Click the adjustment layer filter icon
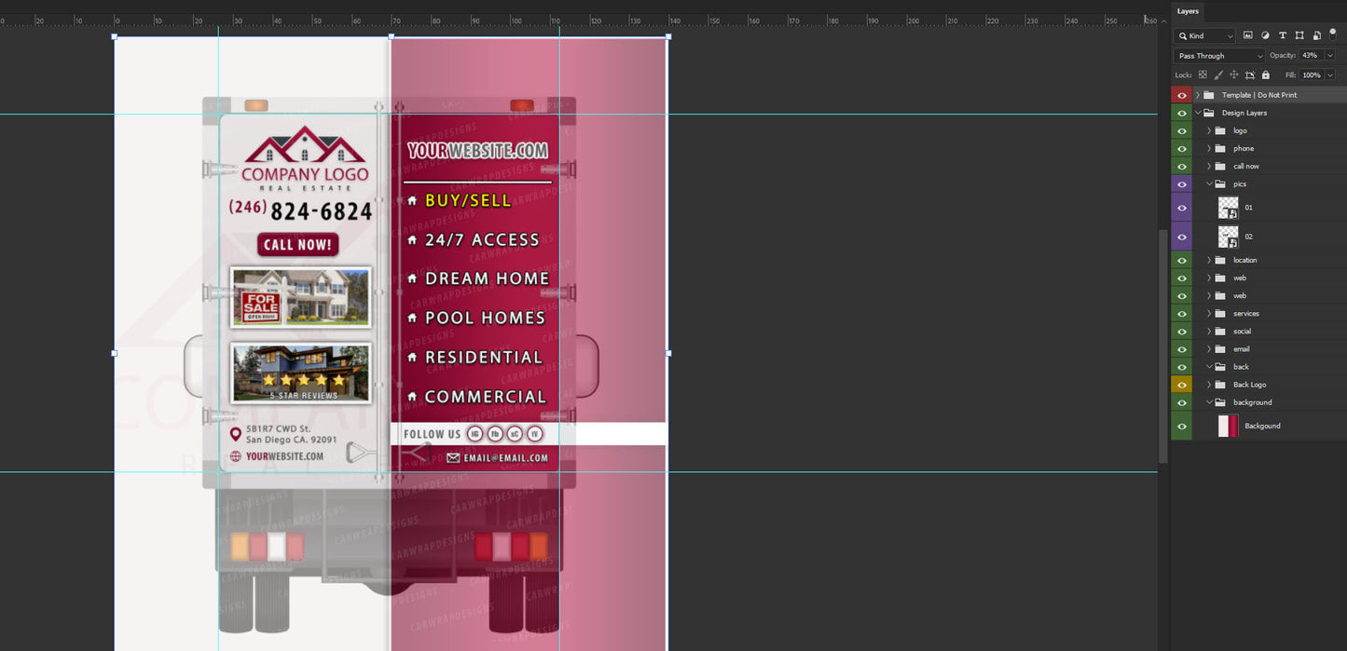Screen dimensions: 1347x651 click(x=1265, y=35)
